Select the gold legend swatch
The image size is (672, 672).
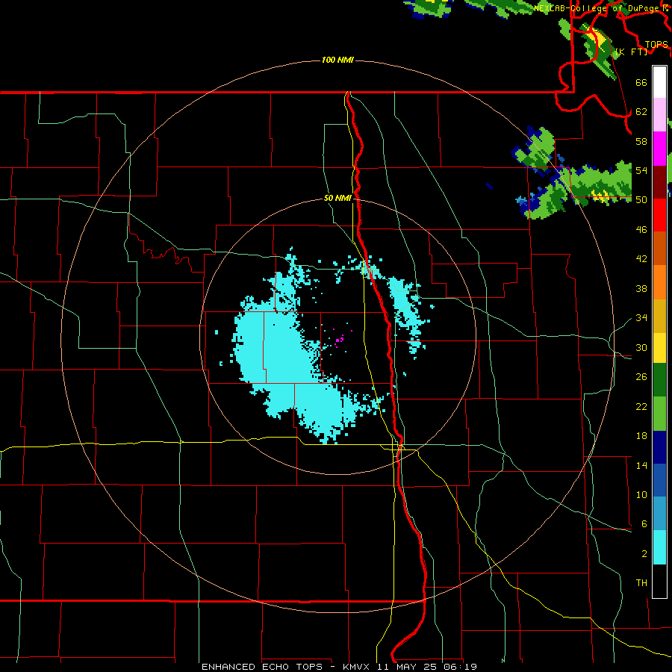click(659, 316)
